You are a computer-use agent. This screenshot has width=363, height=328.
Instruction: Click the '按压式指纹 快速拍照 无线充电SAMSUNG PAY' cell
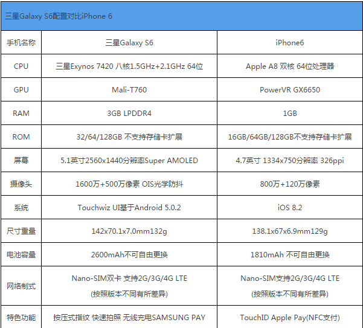(x=129, y=317)
